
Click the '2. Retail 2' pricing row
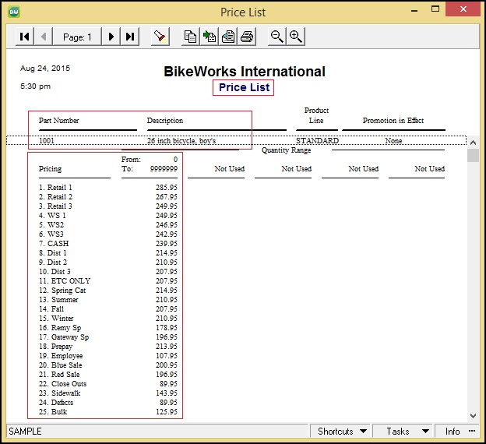107,196
